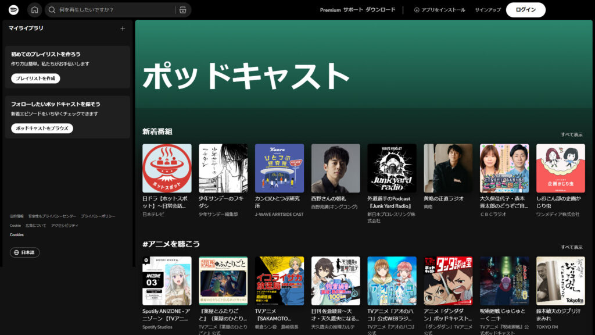
Task: Open 鈴木敏夫のジブリ汗まみれ cover
Action: pos(561,281)
